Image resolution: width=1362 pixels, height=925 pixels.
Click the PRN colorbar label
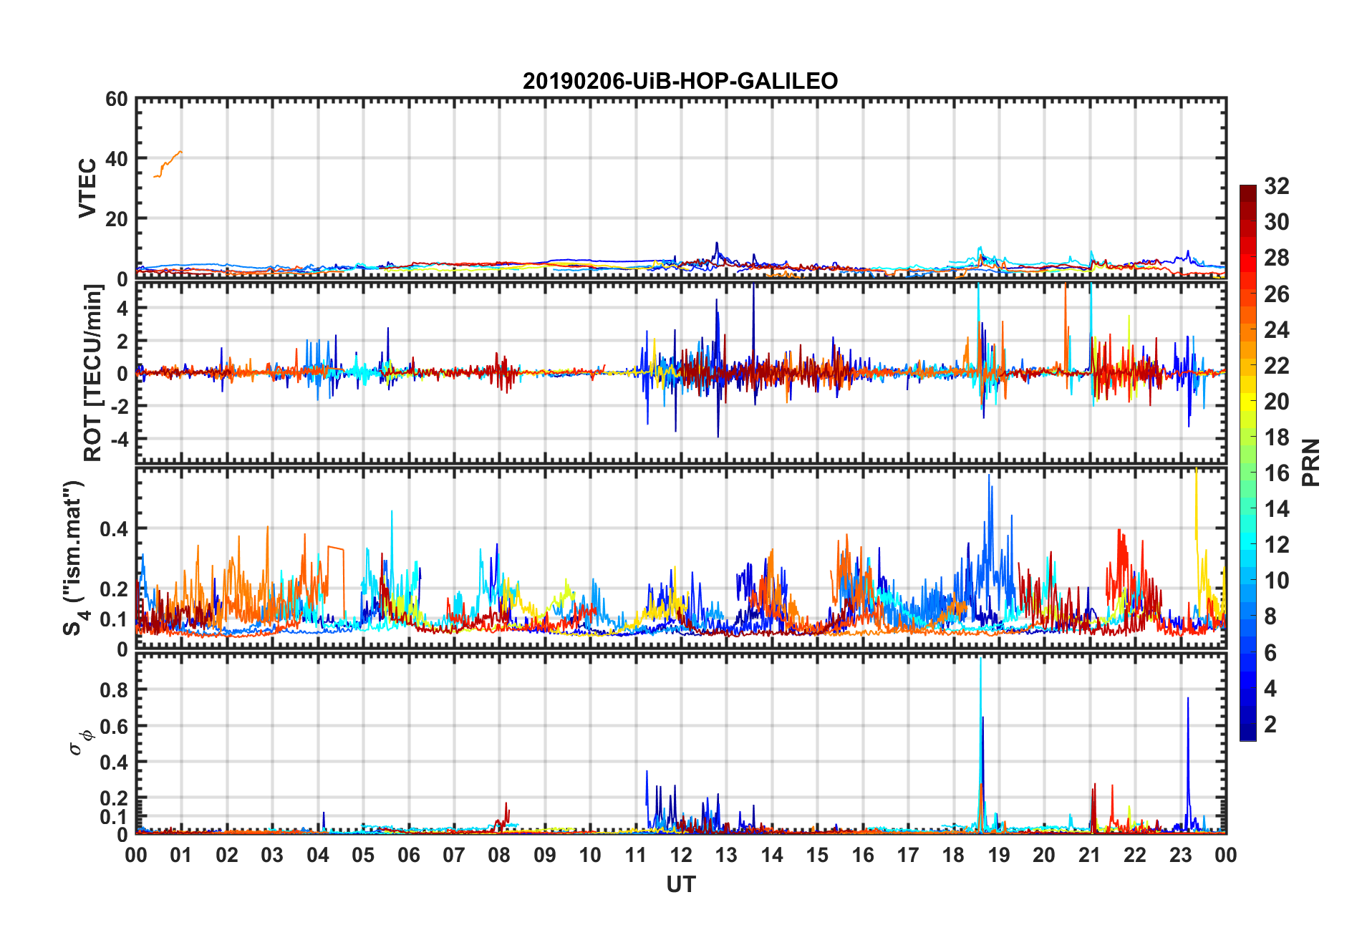[1311, 463]
